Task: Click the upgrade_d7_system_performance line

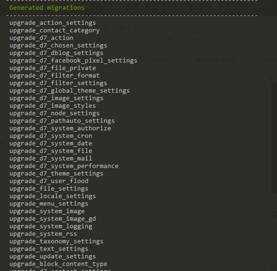Action: coord(64,166)
